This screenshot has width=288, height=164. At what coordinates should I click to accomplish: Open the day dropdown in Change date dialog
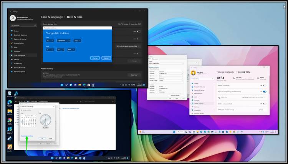(x=50, y=41)
